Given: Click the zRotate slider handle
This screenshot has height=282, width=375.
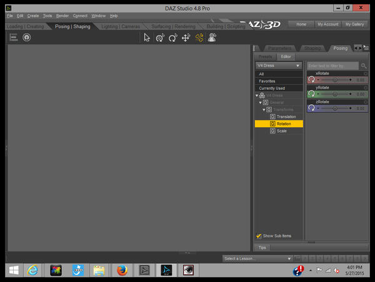Looking at the screenshot, I should (x=335, y=109).
